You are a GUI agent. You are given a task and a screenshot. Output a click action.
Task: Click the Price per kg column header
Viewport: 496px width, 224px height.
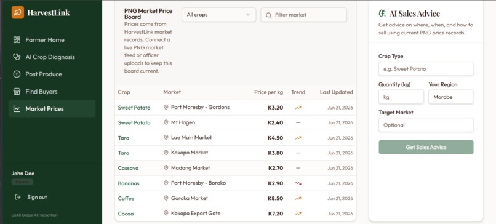click(x=268, y=92)
